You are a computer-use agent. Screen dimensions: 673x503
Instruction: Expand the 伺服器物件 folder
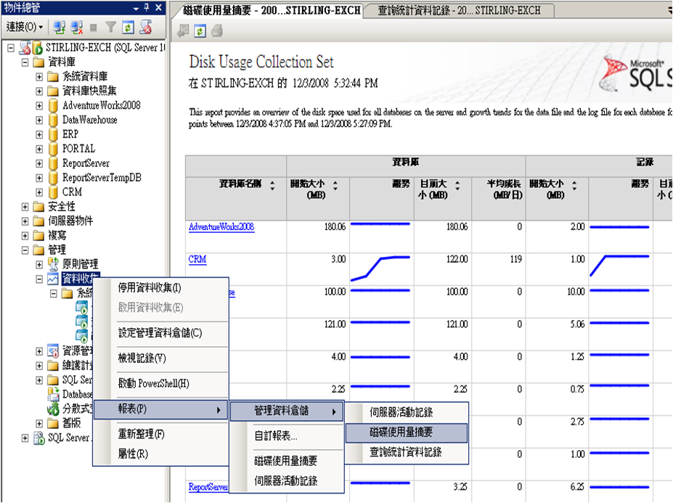point(25,221)
